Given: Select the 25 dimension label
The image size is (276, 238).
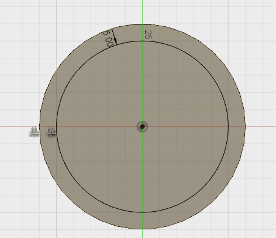Looking at the screenshot, I should pyautogui.click(x=148, y=35).
